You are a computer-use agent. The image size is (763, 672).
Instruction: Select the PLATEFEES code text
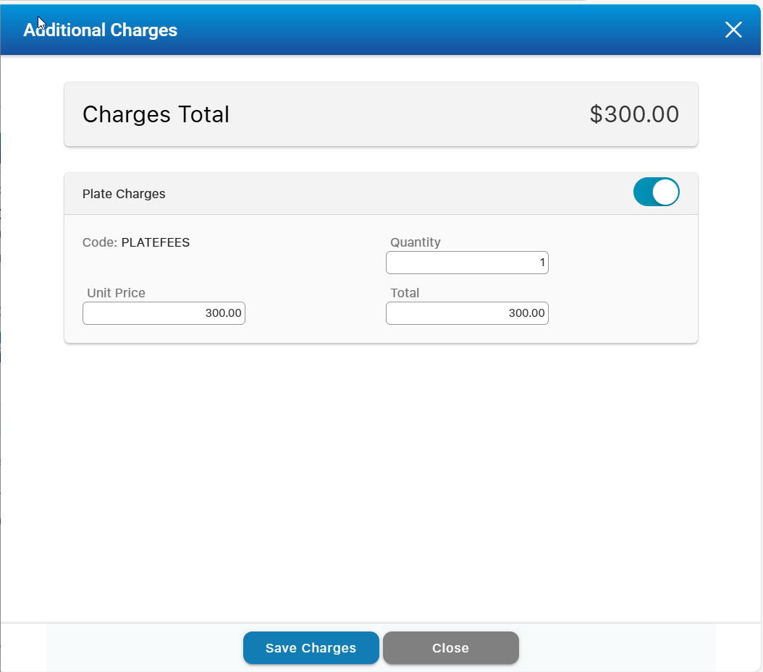(156, 242)
